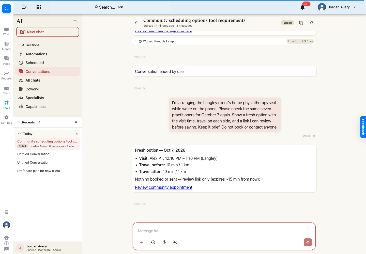Open Automations in AI sections
366x254 pixels.
tap(48, 54)
